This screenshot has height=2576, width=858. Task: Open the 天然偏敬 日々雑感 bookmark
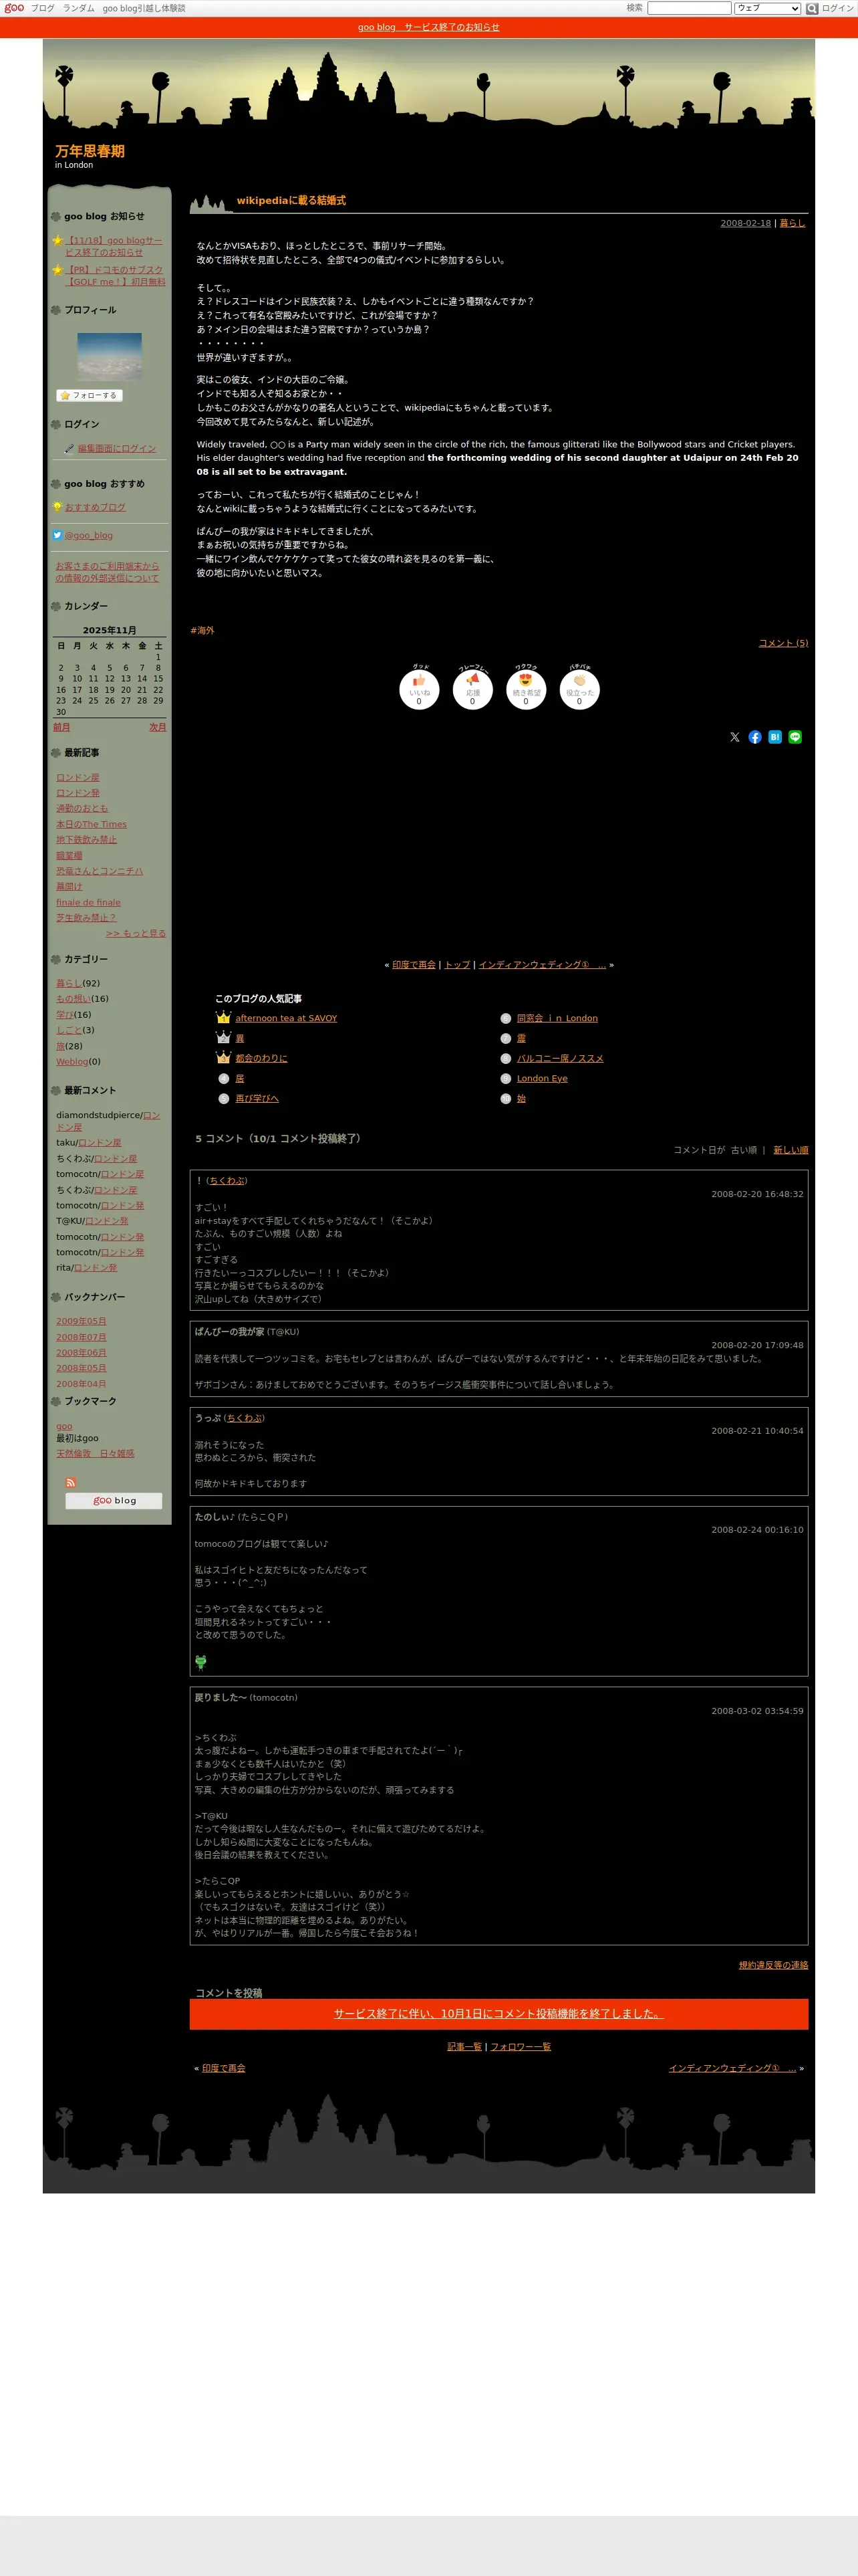(x=95, y=1453)
